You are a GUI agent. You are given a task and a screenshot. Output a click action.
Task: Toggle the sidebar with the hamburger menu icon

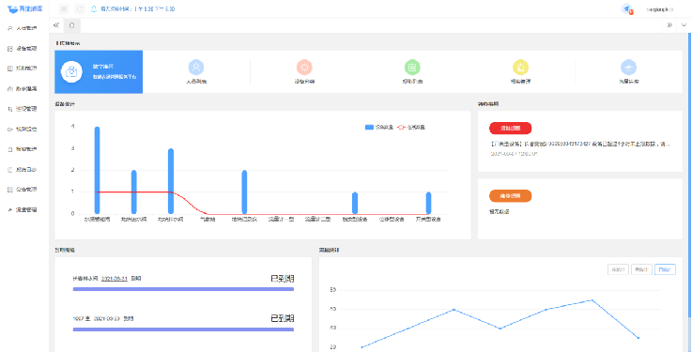point(64,8)
